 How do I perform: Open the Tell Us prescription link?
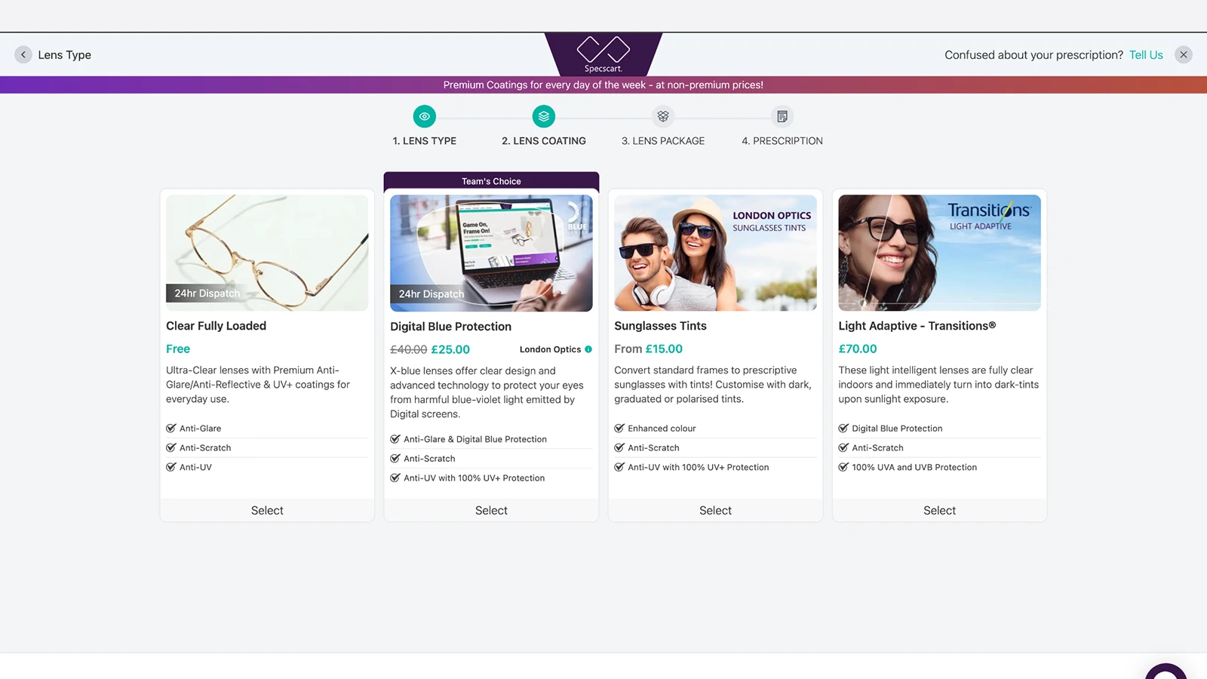point(1145,55)
